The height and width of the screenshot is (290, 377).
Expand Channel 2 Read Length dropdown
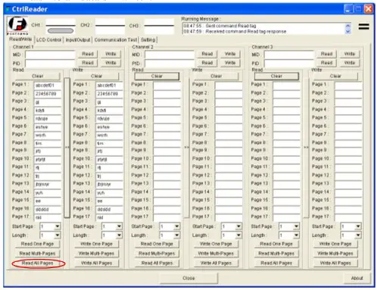coord(177,235)
